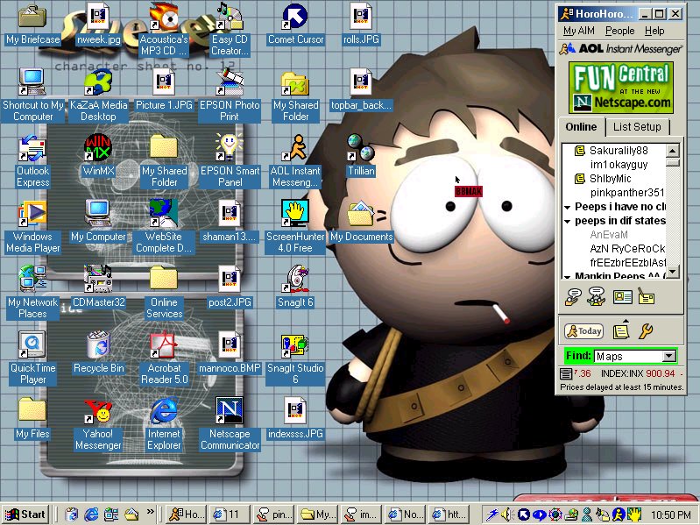700x525 pixels.
Task: Select the mannoco.BMP file icon
Action: pyautogui.click(x=230, y=352)
